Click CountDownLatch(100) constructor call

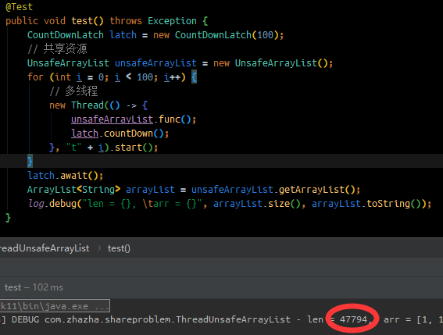227,35
